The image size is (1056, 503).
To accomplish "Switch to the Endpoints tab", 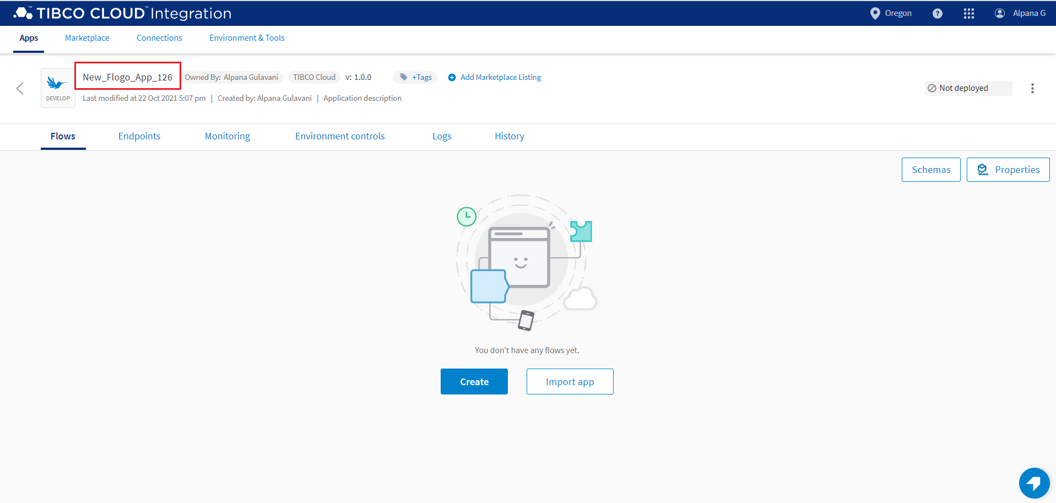I will click(139, 136).
